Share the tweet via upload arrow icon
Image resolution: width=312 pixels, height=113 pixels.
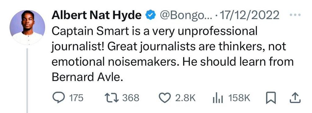click(x=295, y=98)
